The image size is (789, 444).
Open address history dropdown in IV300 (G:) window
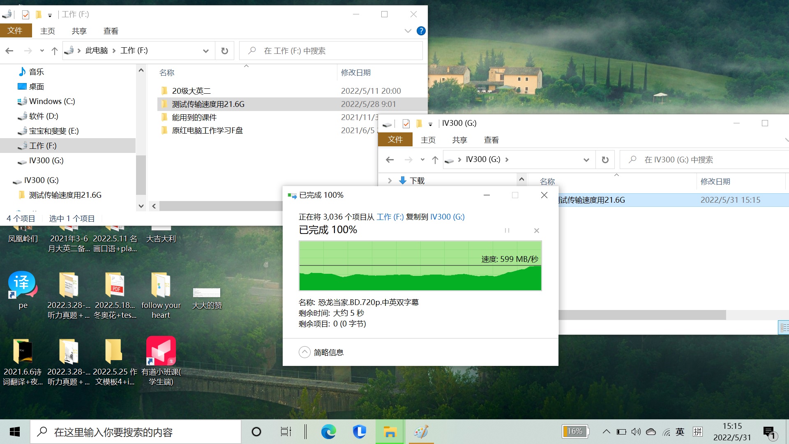pyautogui.click(x=586, y=160)
